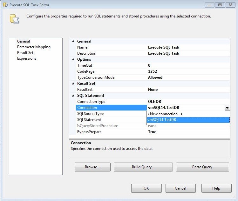Screen dimensions: 238x201
Task: Select the SQLSourceType property
Action: pos(111,114)
